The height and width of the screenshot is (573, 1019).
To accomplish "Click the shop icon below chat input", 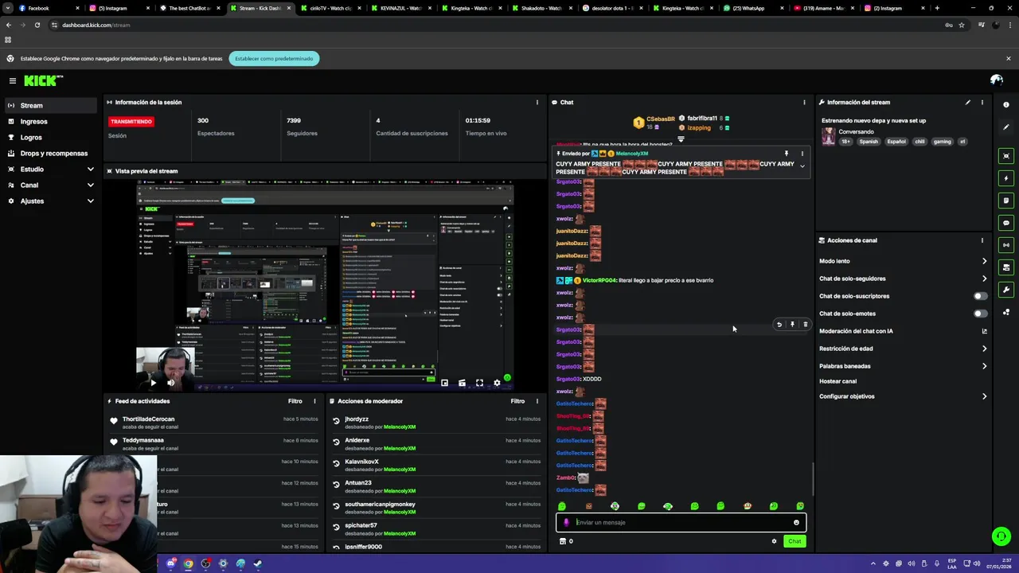I will point(563,541).
